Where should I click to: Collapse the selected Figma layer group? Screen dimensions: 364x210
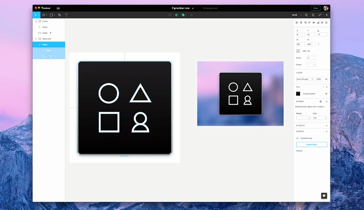tap(40, 45)
